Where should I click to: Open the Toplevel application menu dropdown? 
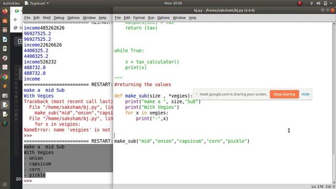click(x=37, y=3)
